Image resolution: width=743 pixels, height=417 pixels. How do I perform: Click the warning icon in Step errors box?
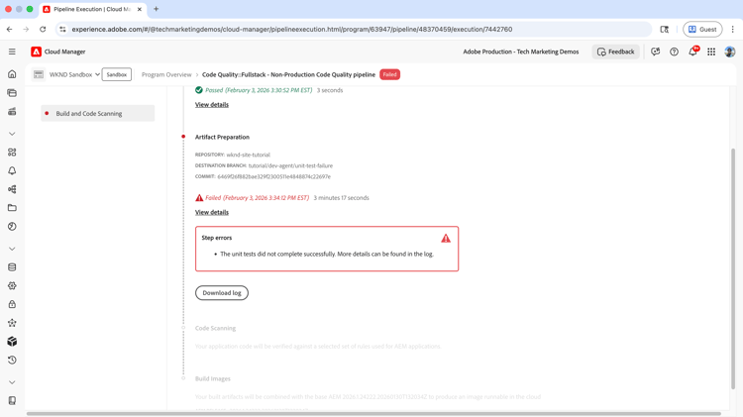(x=446, y=239)
